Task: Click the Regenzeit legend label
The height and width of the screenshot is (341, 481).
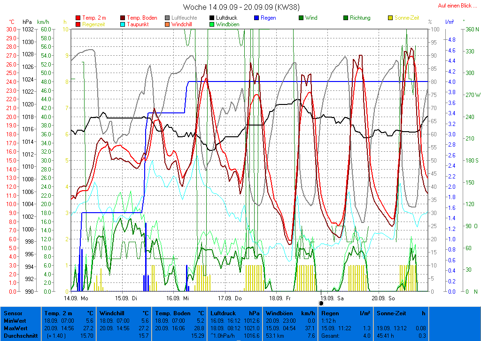Action: [x=93, y=24]
